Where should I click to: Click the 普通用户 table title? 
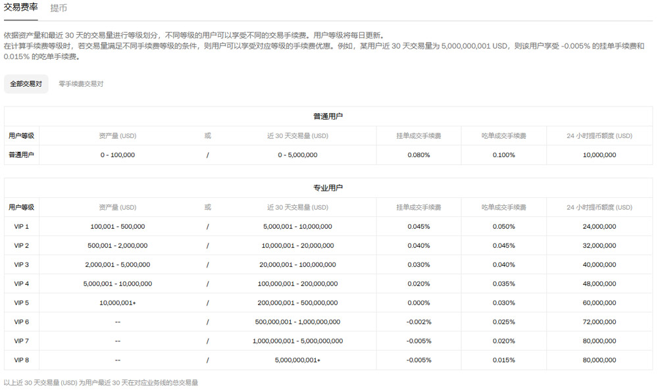coord(328,115)
